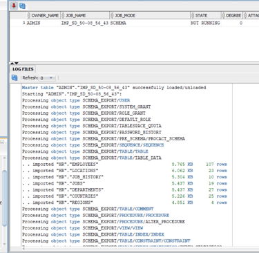Viewport: 259px width, 253px height.
Task: Click imported "HR"."DEPARTMENTS" line
Action: coord(124,190)
